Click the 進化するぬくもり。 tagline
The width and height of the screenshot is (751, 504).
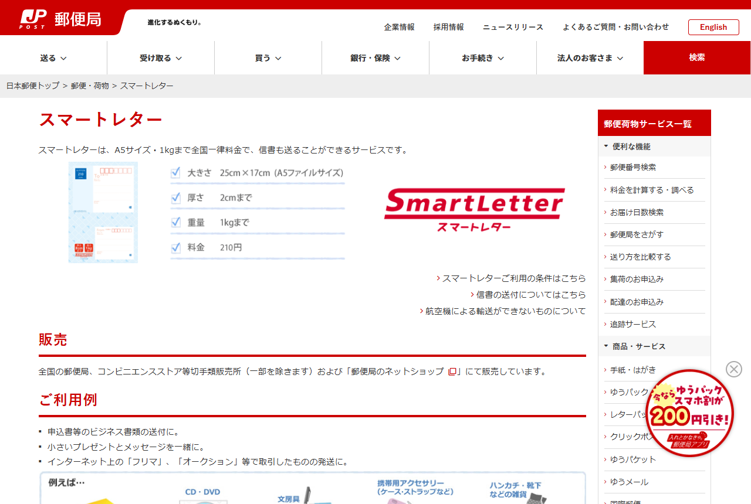(175, 22)
